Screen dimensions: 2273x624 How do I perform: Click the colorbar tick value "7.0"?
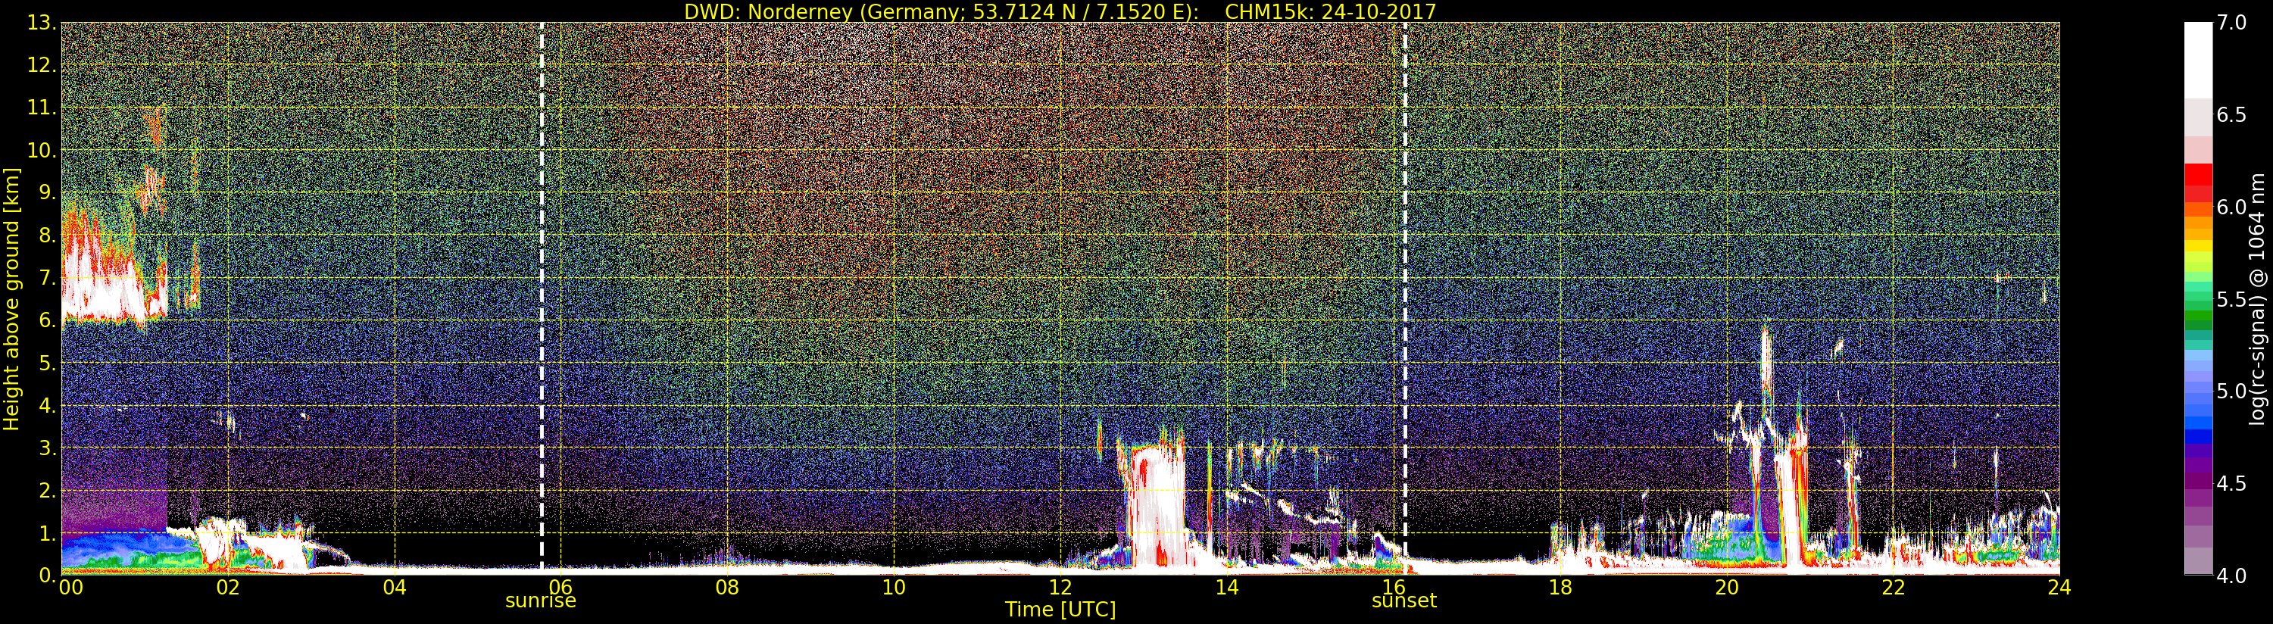[2231, 23]
